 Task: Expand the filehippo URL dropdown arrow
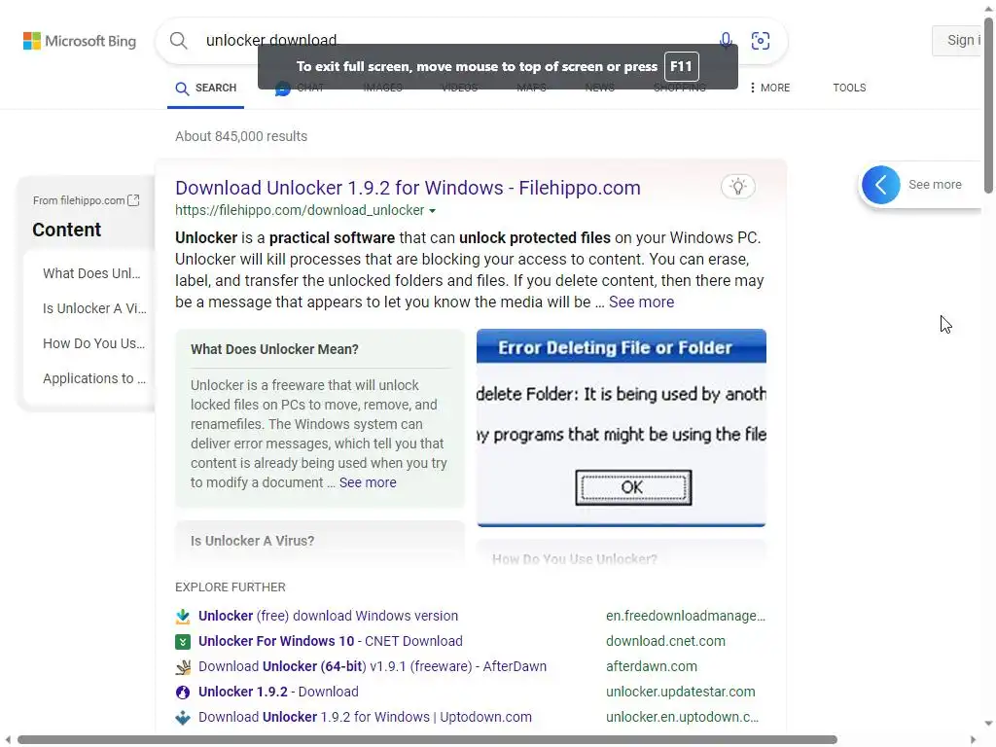[x=433, y=211]
